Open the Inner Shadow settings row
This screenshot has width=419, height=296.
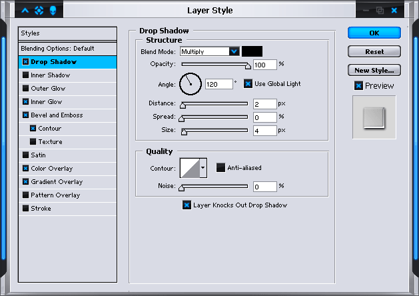click(x=67, y=75)
